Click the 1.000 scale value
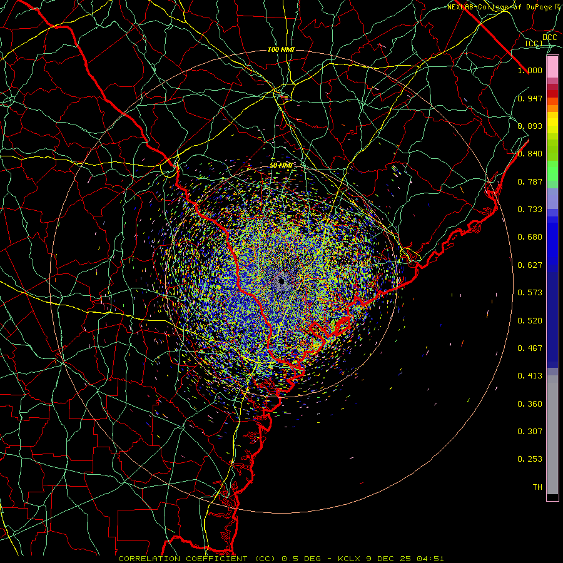Image resolution: width=563 pixels, height=563 pixels. pyautogui.click(x=530, y=70)
